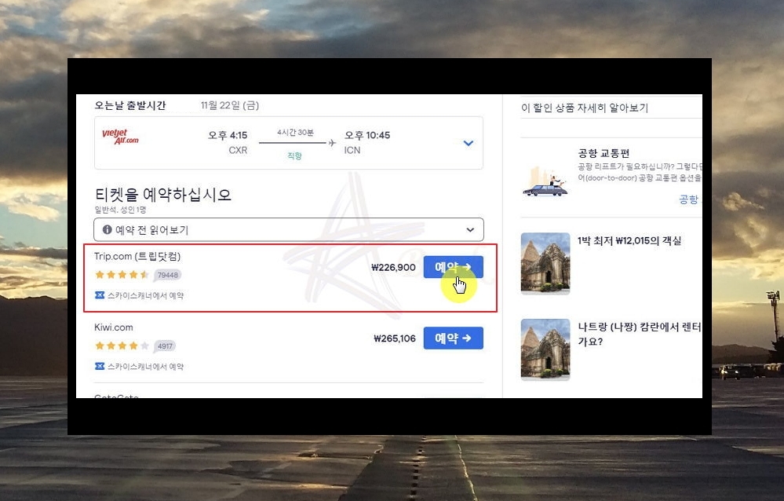Click 예약 button for Kiwi.com ₩265,106
Image resolution: width=784 pixels, height=501 pixels.
click(x=453, y=338)
